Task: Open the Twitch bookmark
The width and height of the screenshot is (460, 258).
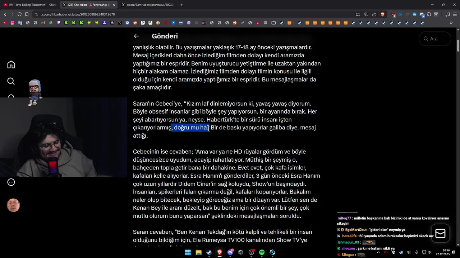Action: coord(58,23)
